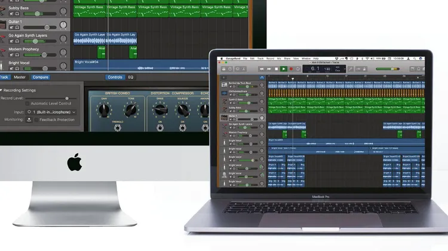Switch to the EQ tab on iMac
This screenshot has width=448, height=251.
click(x=131, y=78)
